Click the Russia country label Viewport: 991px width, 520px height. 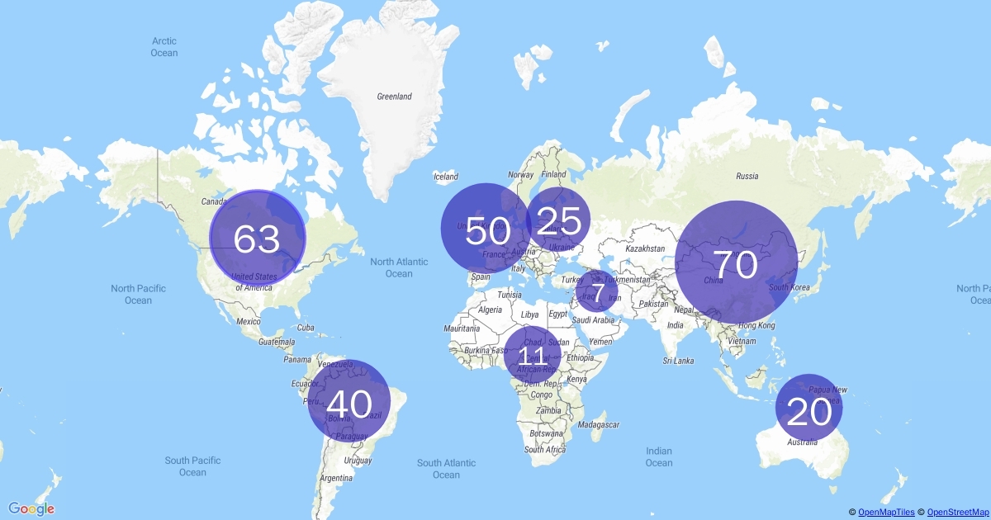747,176
